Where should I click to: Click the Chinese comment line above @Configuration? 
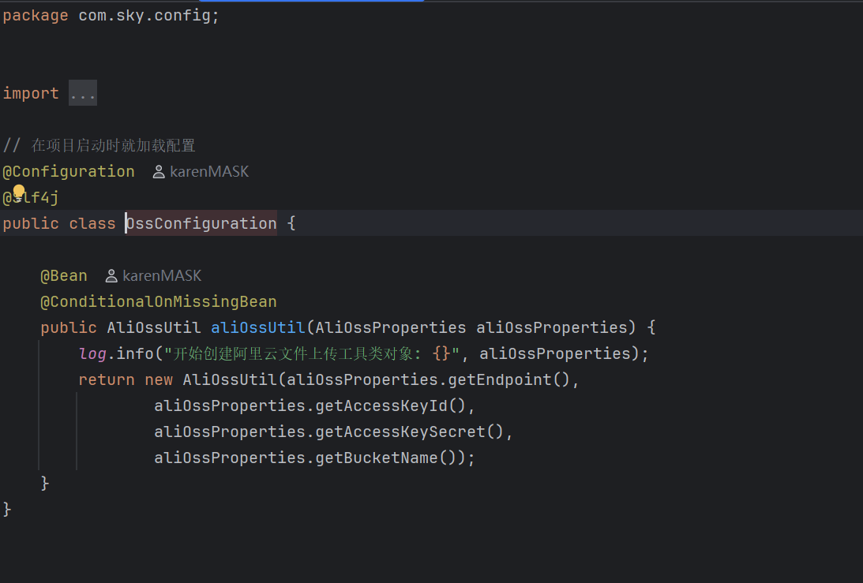coord(99,146)
